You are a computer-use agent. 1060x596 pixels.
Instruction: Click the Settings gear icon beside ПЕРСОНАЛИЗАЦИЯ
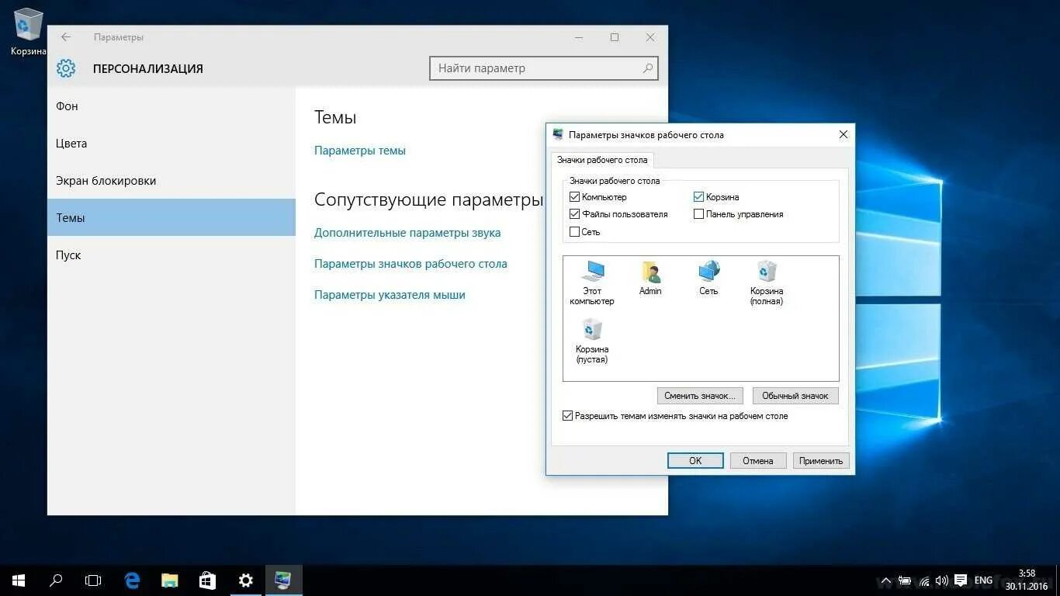tap(66, 68)
